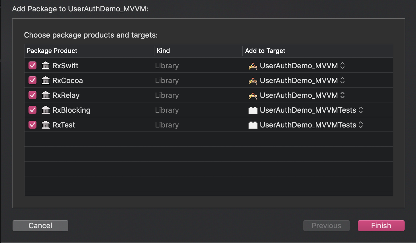The image size is (416, 243).
Task: Click the RxTest library icon
Action: [46, 125]
